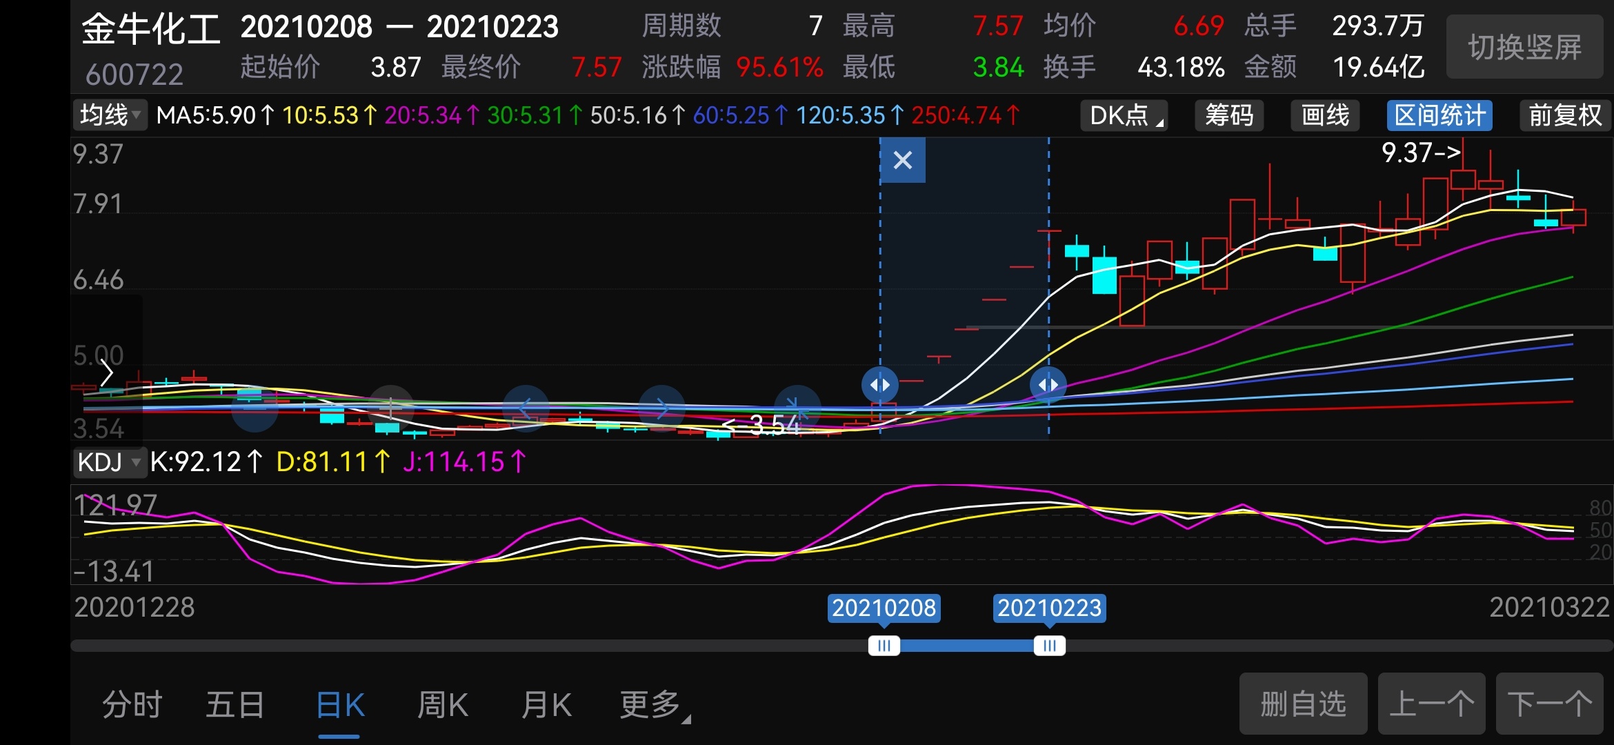Click 删自选 to remove from watchlist
Viewport: 1614px width, 745px height.
coord(1303,704)
